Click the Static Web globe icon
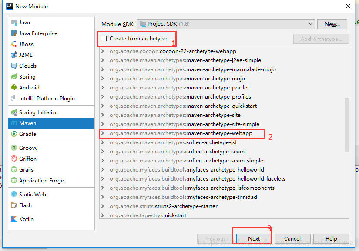Screen dimensions: 359x251 (14, 194)
